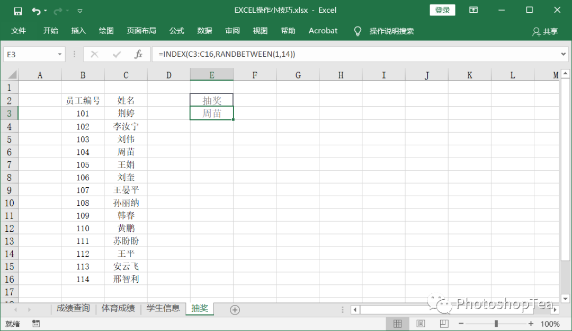
Task: Switch to the 插入 ribbon tab
Action: click(78, 31)
